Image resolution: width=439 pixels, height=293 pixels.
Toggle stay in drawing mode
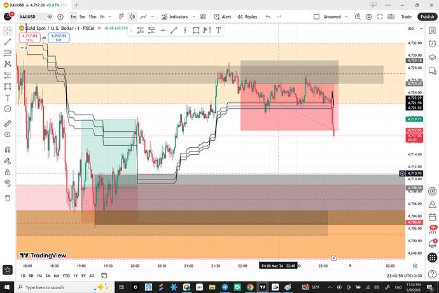(8, 161)
